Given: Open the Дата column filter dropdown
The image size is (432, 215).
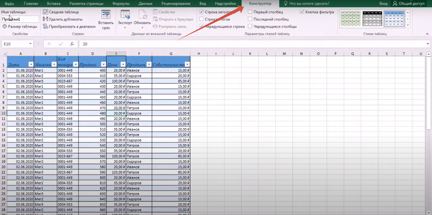Looking at the screenshot, I should (x=31, y=64).
